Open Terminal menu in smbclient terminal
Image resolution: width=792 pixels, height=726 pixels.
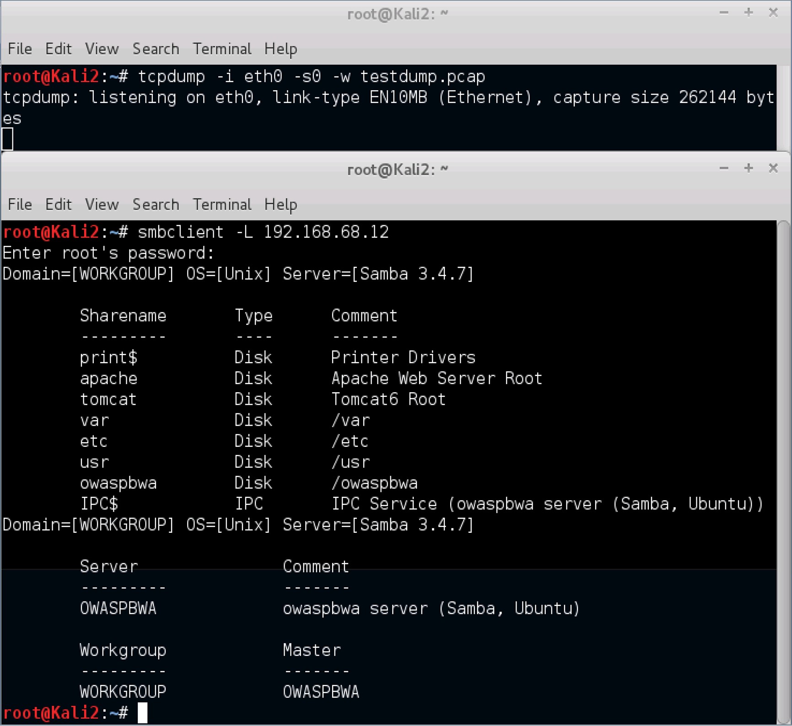pyautogui.click(x=222, y=205)
